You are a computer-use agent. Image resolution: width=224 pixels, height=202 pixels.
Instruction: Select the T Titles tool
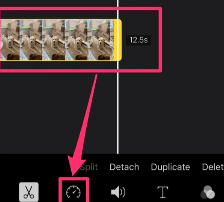click(x=163, y=192)
